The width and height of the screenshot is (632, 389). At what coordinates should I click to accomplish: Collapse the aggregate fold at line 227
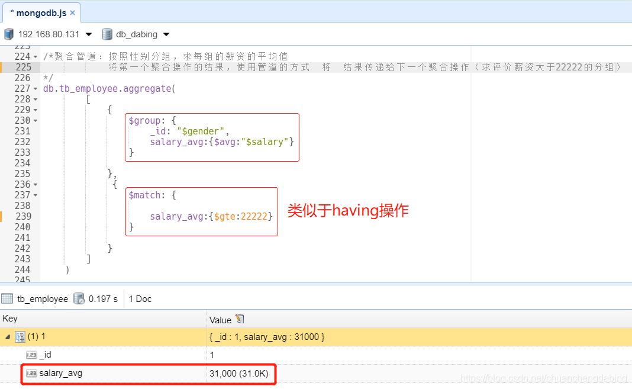click(x=36, y=89)
